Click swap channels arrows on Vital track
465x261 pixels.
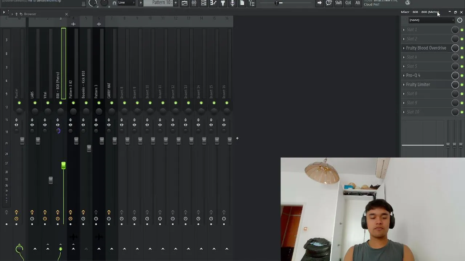point(45,125)
